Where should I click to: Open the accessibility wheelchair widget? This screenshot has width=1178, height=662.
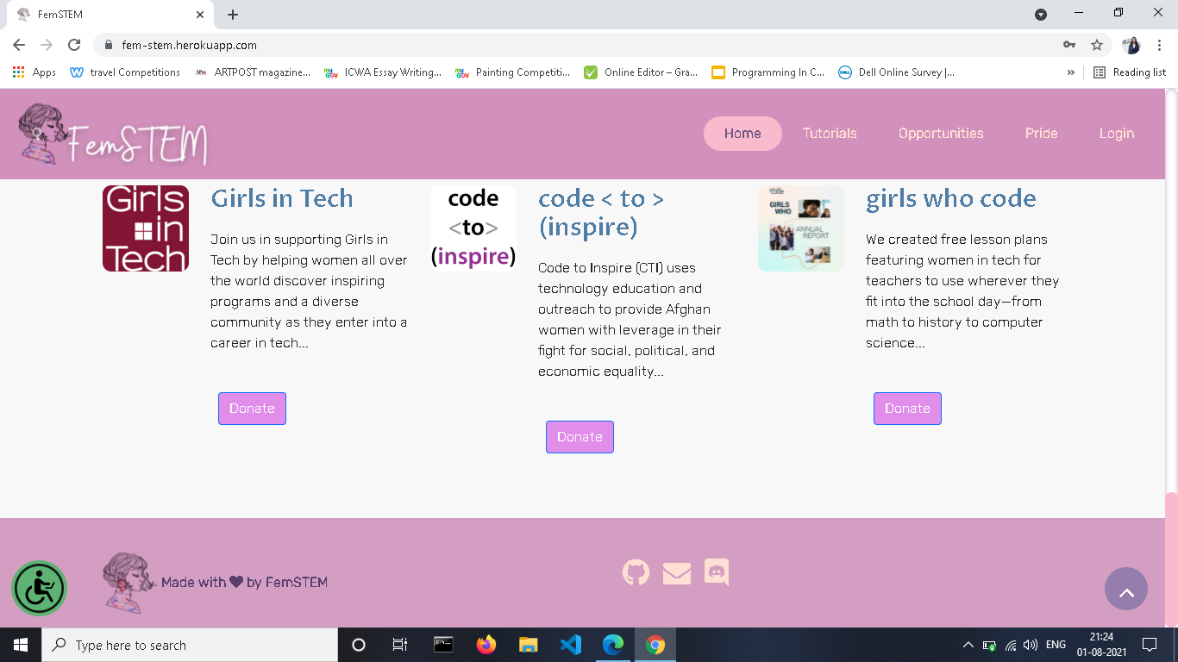[x=39, y=589]
